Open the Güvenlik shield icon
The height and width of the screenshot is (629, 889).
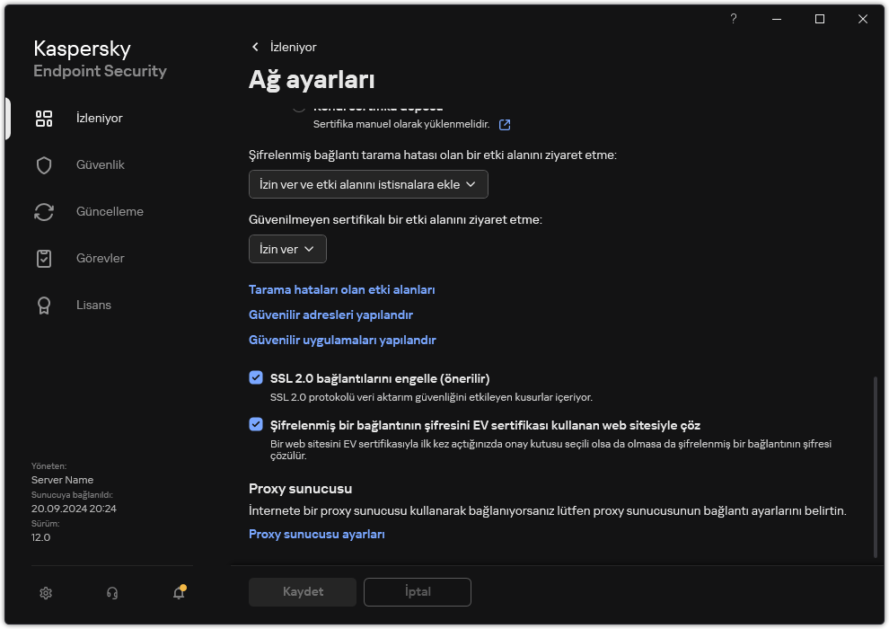pyautogui.click(x=44, y=165)
